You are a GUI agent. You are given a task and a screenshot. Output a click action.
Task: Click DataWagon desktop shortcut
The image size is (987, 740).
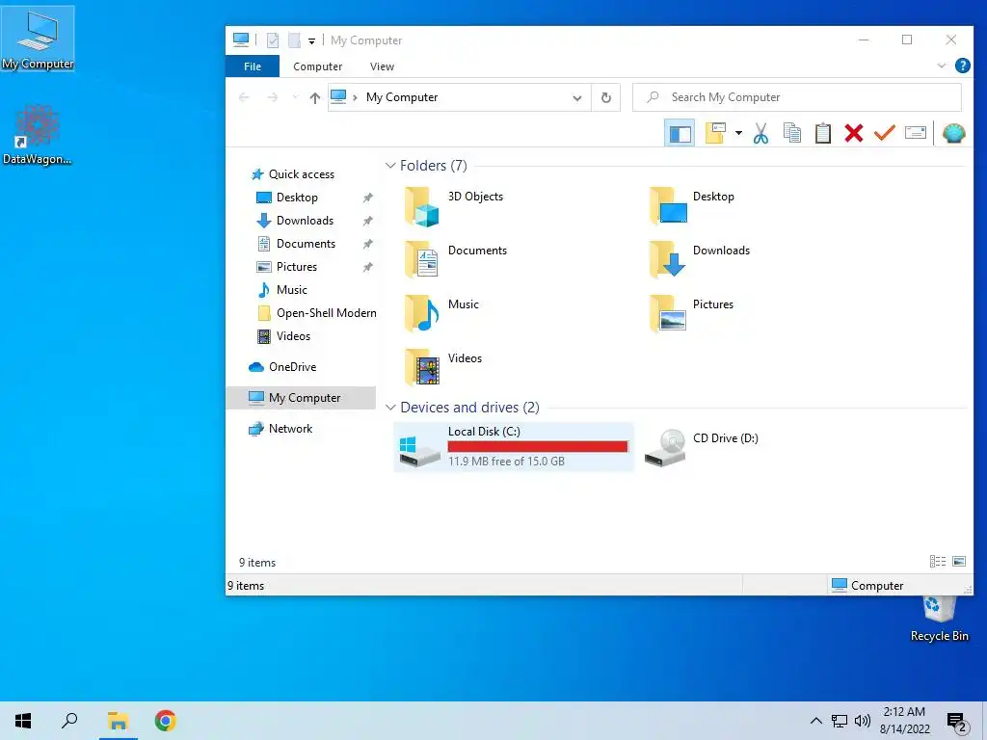(x=38, y=135)
